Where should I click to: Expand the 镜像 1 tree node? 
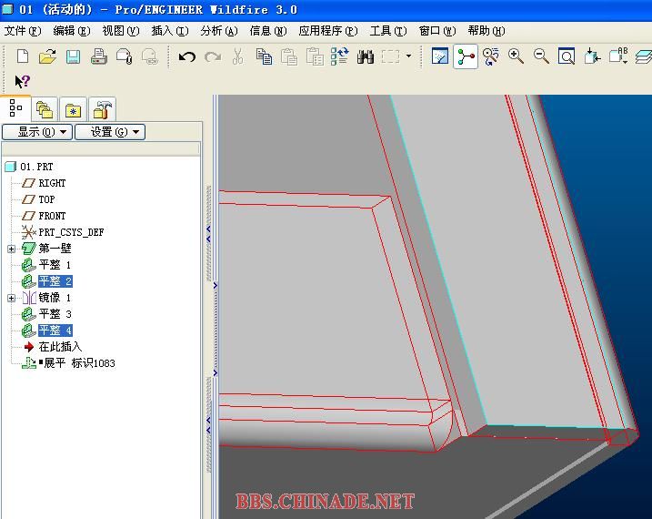pyautogui.click(x=11, y=298)
